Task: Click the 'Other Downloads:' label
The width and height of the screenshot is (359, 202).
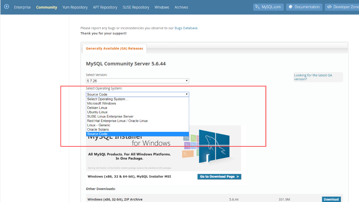Action: point(101,189)
